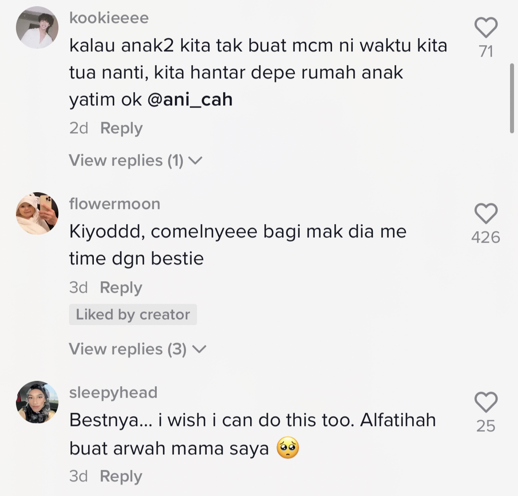518x496 pixels.
Task: Click the 426 likes count
Action: point(486,237)
